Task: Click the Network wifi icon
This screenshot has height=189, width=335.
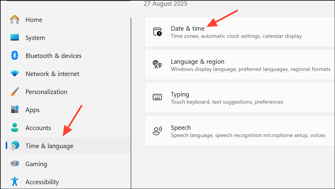Action: [14, 74]
